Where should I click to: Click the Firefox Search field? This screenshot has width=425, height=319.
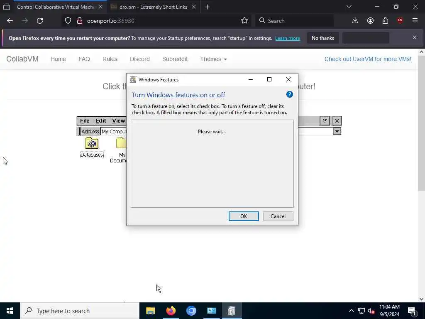294,21
